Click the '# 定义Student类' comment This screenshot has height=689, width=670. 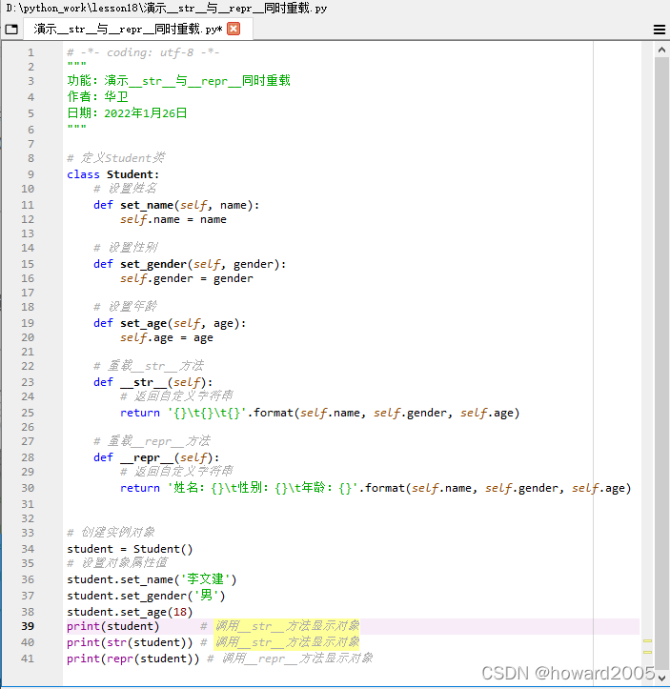click(x=116, y=158)
